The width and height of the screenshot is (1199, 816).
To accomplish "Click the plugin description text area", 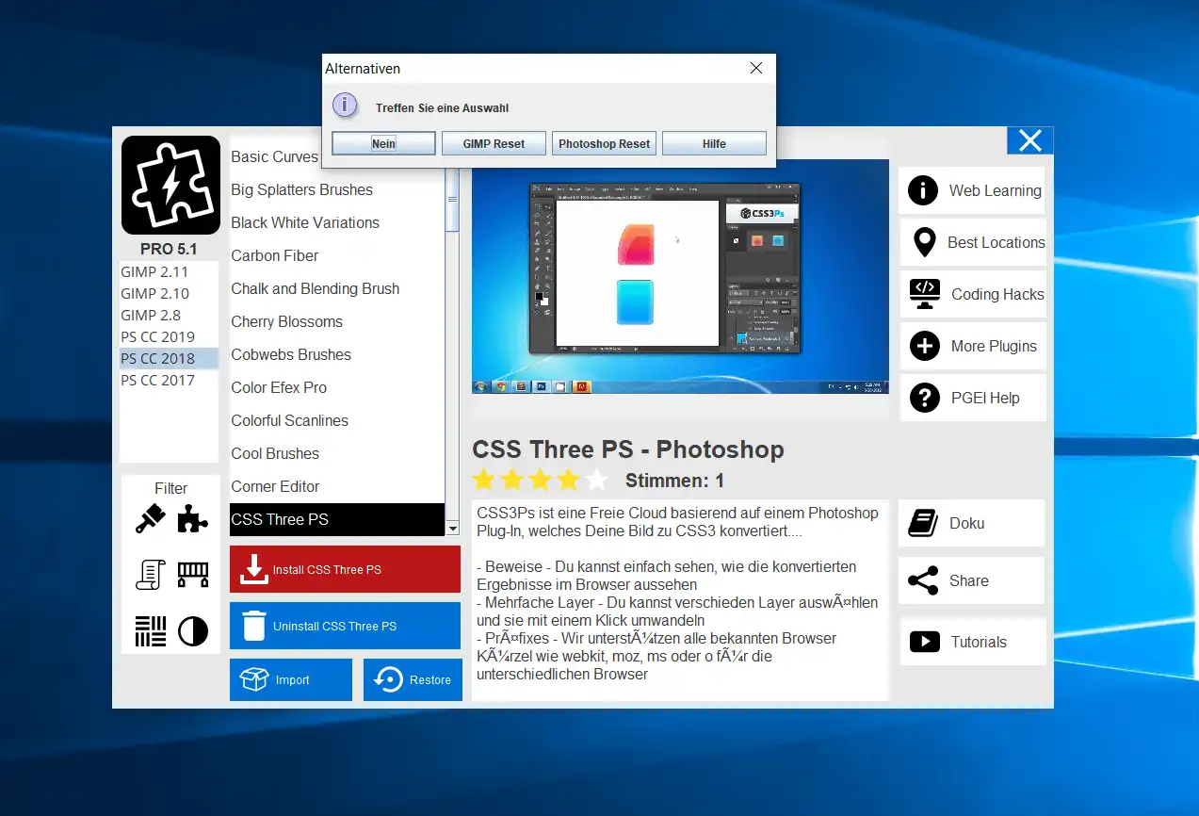I will [680, 600].
